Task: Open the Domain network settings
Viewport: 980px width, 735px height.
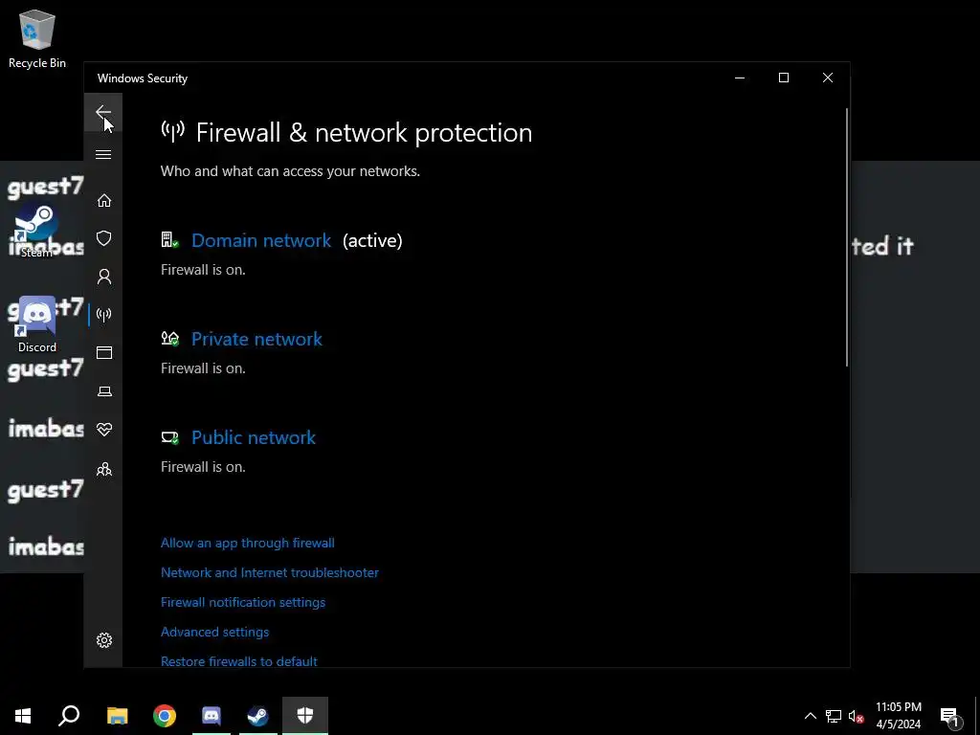Action: click(x=261, y=240)
